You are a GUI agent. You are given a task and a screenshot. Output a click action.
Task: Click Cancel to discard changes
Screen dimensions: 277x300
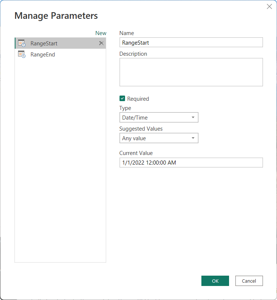pos(249,281)
